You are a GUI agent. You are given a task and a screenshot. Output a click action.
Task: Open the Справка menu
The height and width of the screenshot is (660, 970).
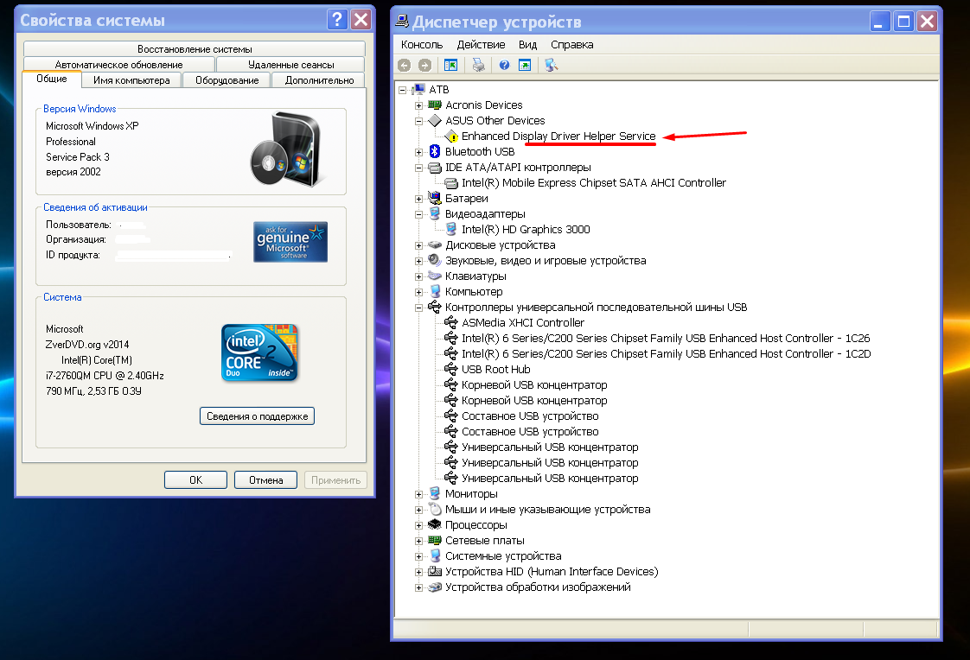571,45
